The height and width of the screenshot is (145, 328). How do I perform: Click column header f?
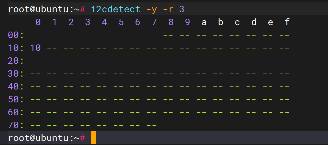pos(287,22)
